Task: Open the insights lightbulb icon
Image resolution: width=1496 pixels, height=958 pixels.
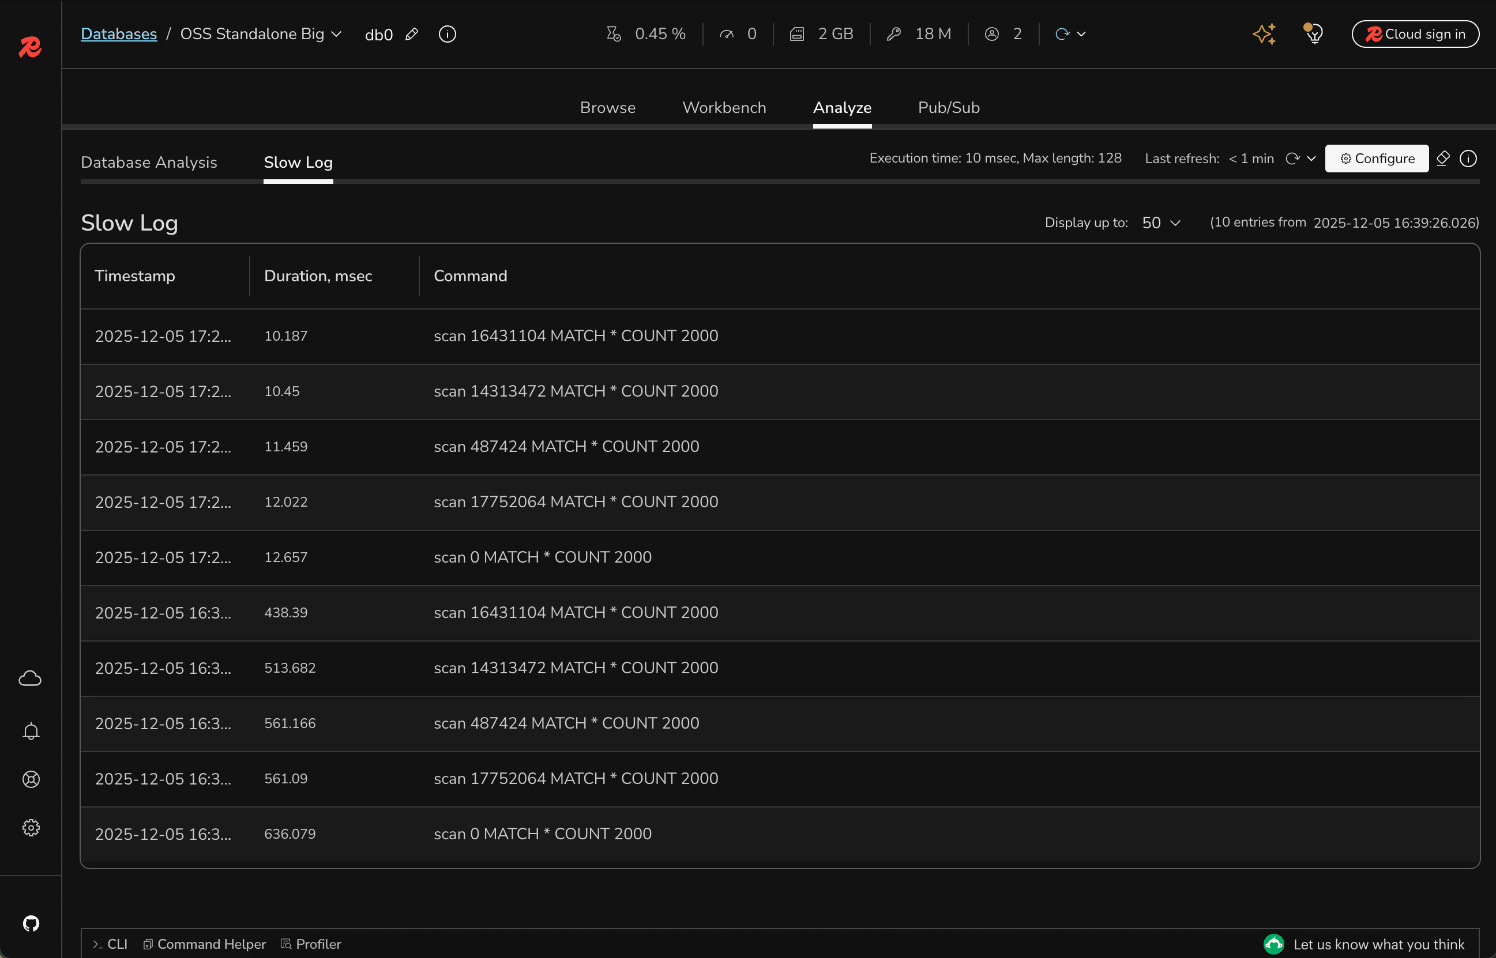Action: point(1313,33)
